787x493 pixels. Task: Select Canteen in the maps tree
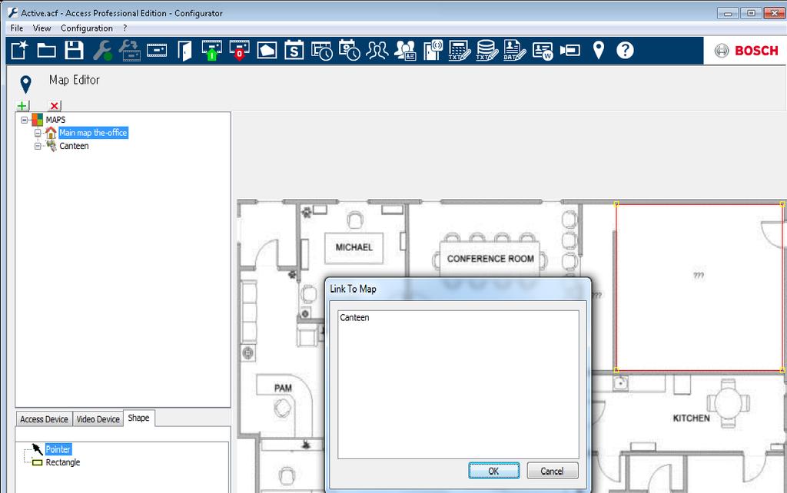(x=74, y=146)
